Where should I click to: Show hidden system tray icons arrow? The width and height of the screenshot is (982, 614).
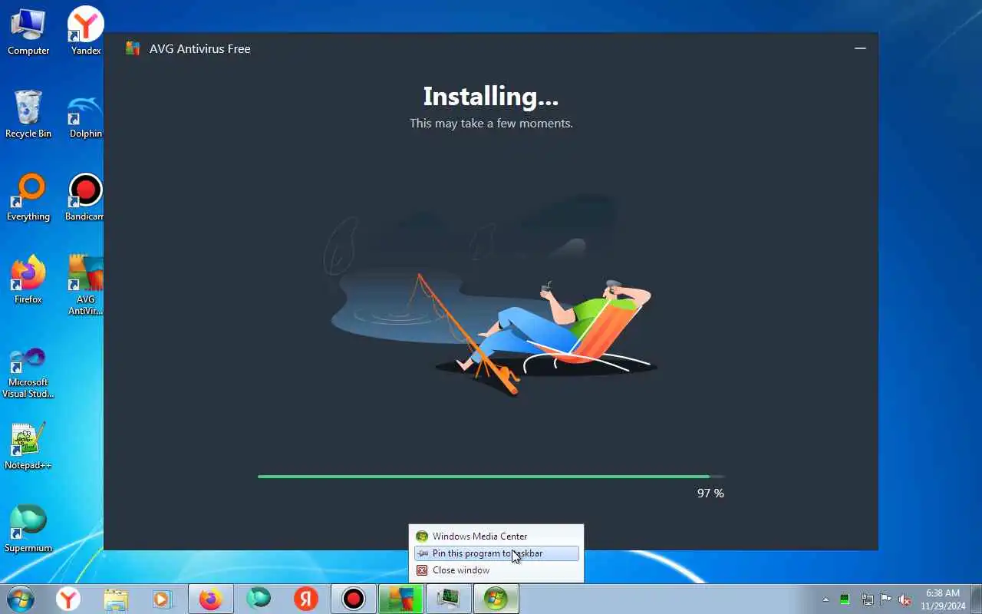tap(825, 599)
